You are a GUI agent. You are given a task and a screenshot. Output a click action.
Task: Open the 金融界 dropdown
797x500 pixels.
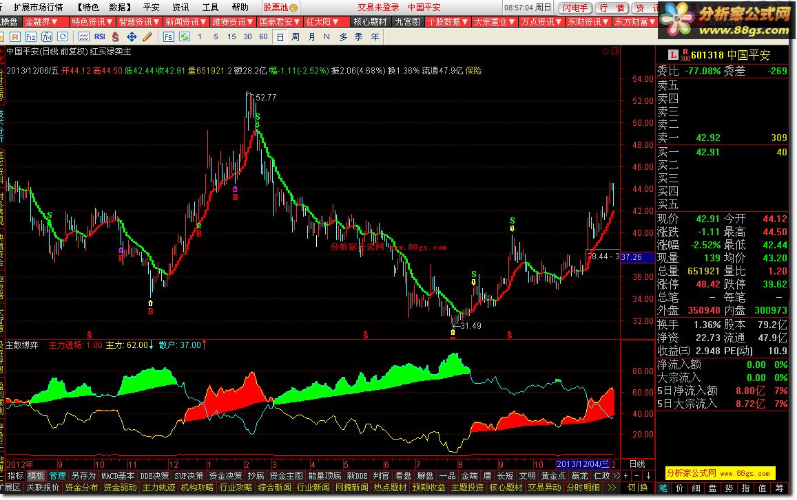[x=45, y=22]
